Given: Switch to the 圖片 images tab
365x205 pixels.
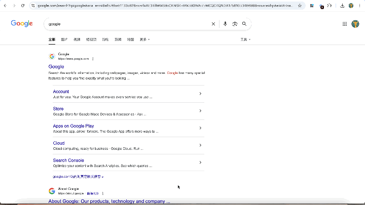Looking at the screenshot, I should pyautogui.click(x=64, y=39).
